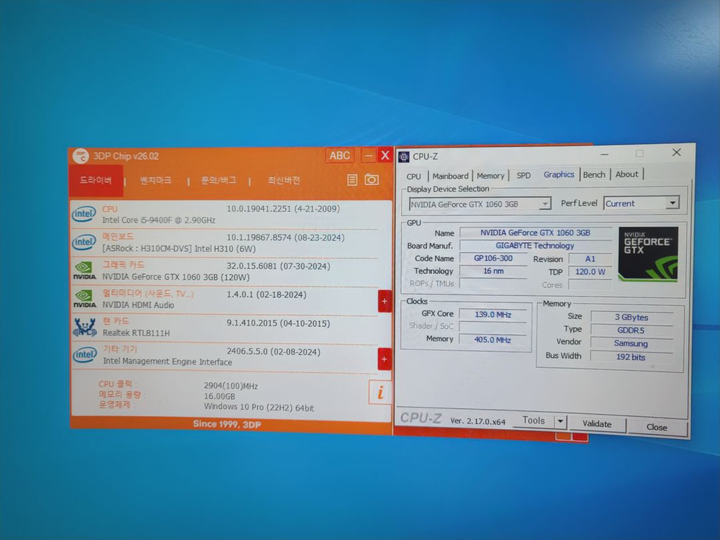Click the ABC language button in 3DP Chip
Viewport: 720px width, 540px height.
(339, 156)
